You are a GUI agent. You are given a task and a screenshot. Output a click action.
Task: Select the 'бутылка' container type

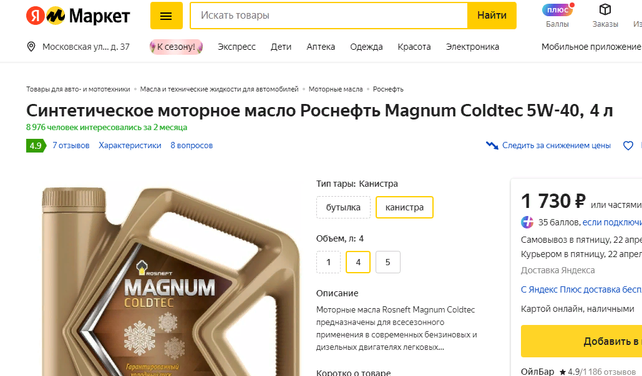[x=343, y=207]
